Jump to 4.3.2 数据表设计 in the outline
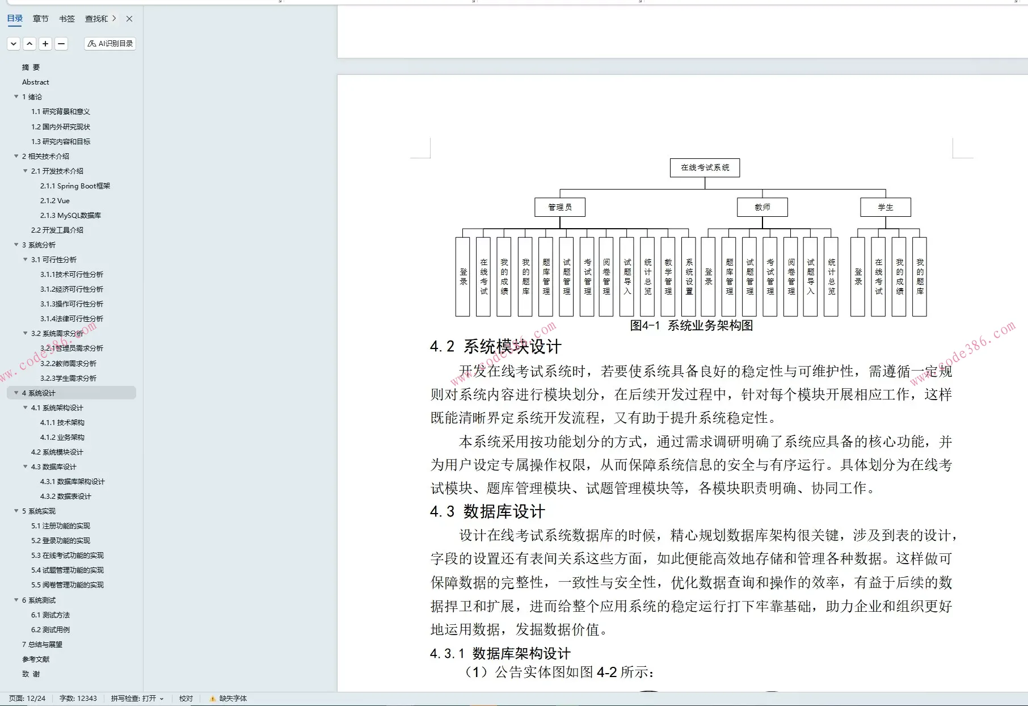The image size is (1028, 706). (66, 495)
